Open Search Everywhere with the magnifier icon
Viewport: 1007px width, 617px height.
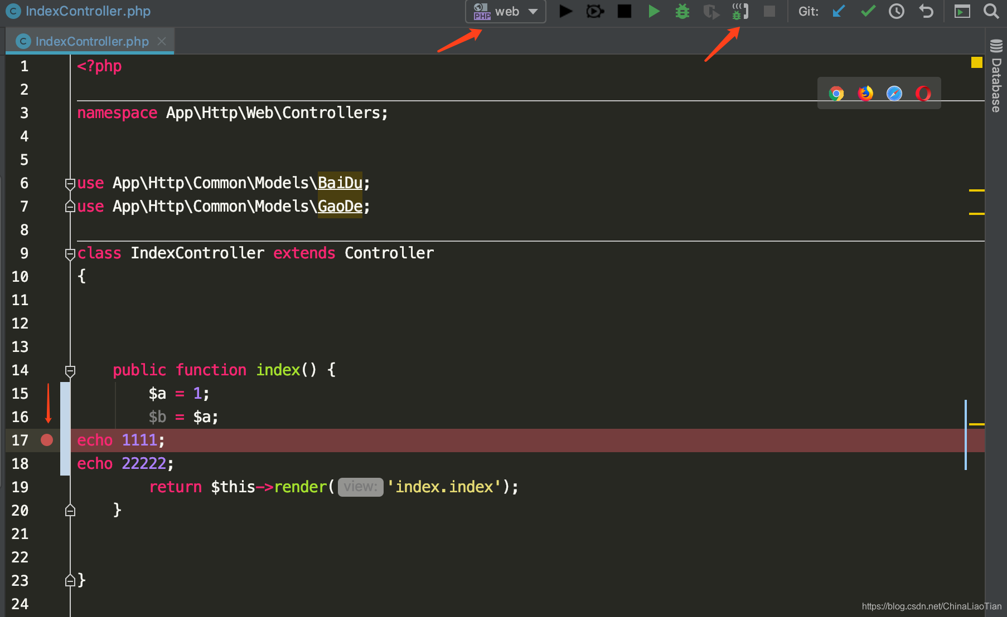991,11
